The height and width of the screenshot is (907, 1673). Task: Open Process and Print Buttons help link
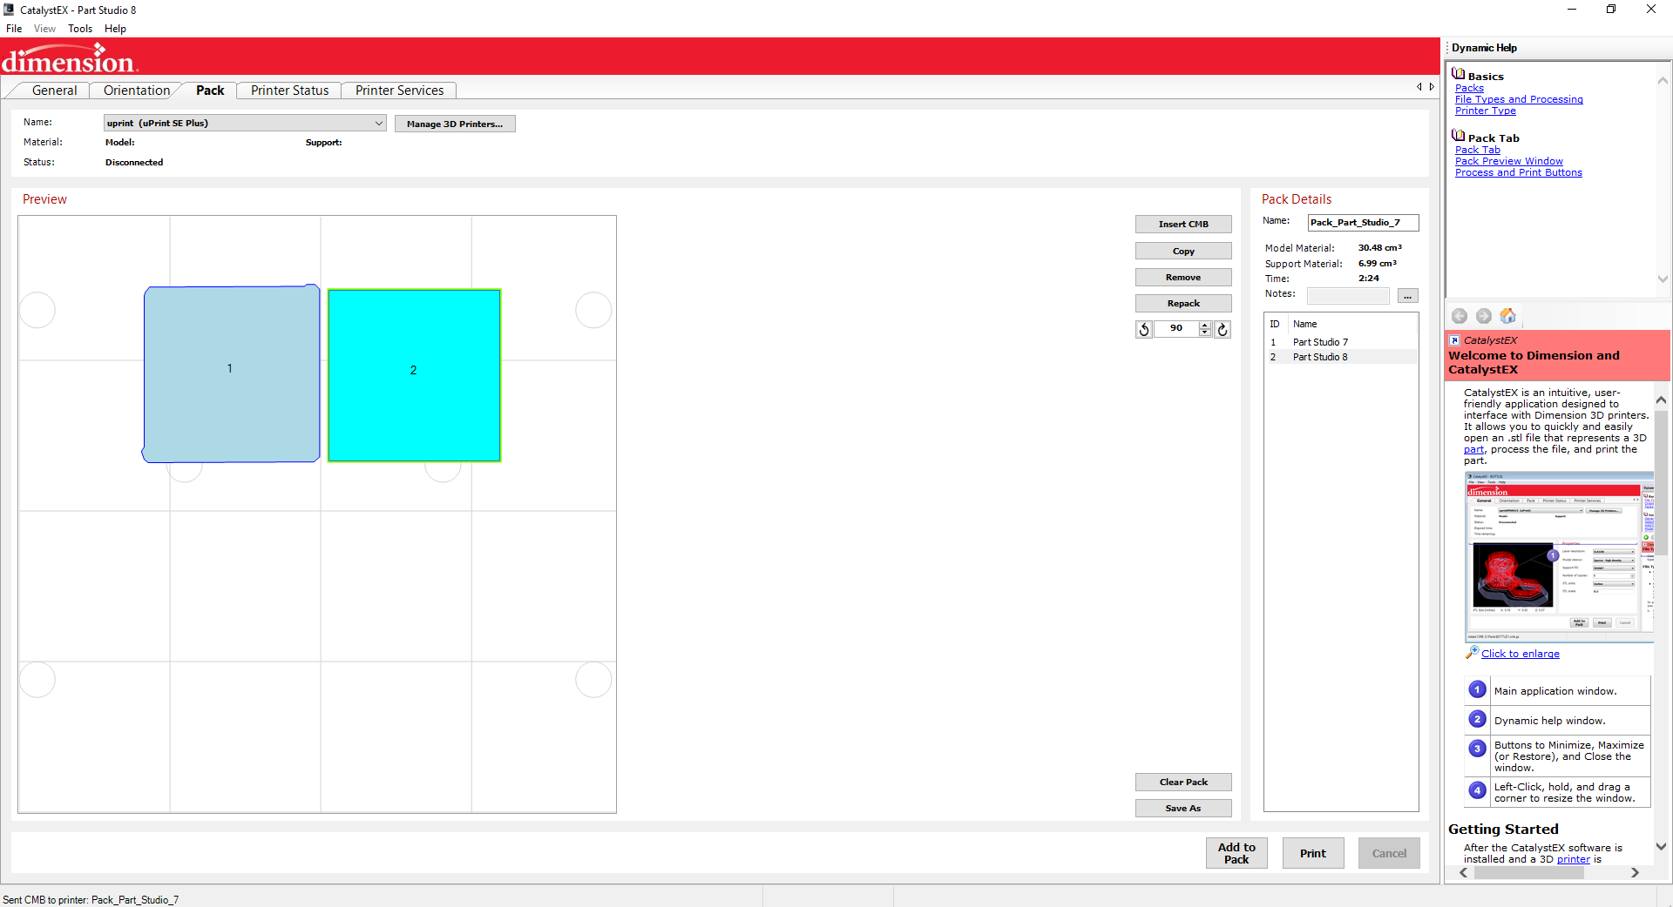click(1519, 172)
